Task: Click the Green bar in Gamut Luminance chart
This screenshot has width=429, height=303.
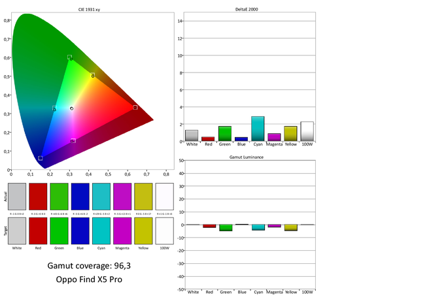Action: [226, 228]
